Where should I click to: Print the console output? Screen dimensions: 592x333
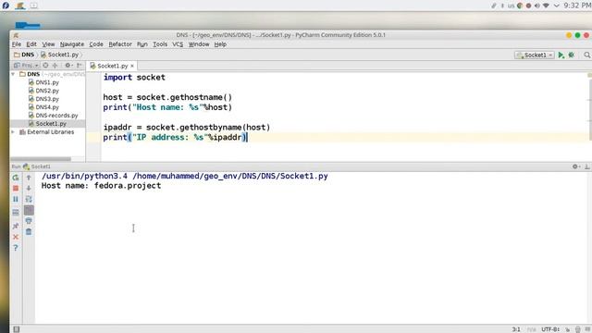(29, 221)
